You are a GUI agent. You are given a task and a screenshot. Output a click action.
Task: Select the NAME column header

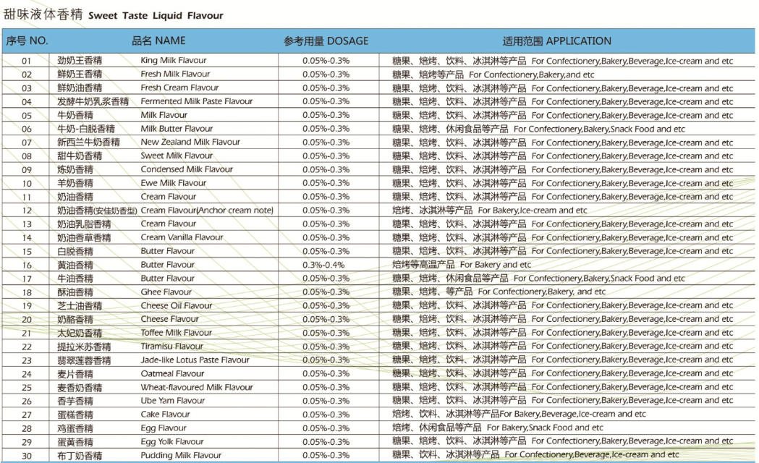tap(158, 41)
